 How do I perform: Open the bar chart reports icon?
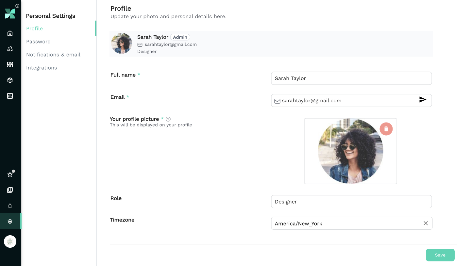coord(10,96)
